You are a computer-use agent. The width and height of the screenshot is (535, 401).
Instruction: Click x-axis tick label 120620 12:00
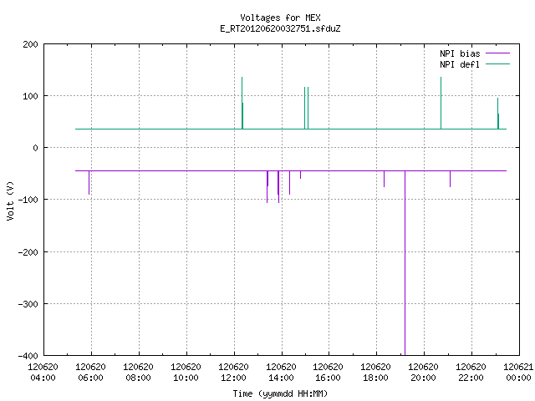(x=233, y=373)
